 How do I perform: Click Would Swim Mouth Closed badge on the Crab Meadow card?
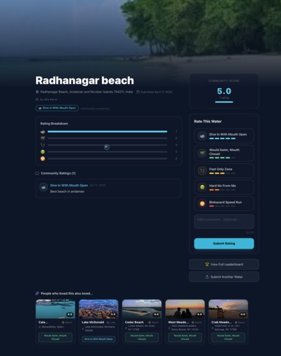pyautogui.click(x=228, y=337)
